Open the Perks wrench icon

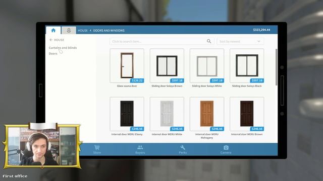(x=183, y=149)
